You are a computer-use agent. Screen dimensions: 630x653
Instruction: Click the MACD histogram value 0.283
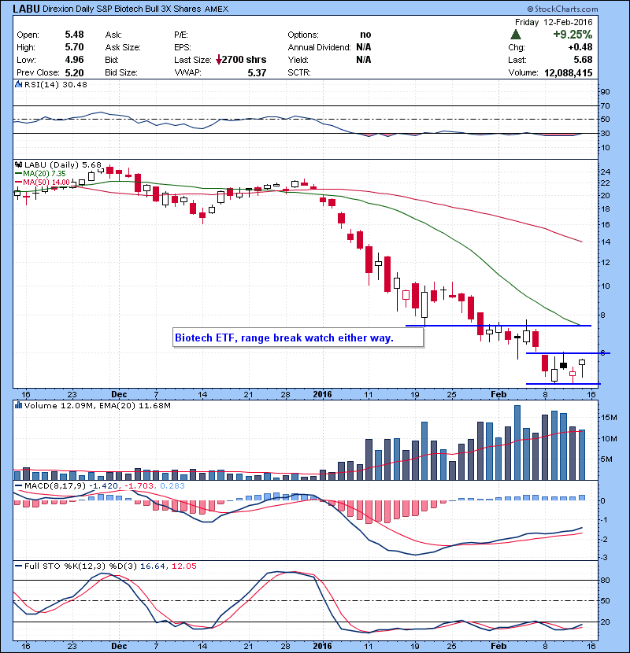coord(172,485)
